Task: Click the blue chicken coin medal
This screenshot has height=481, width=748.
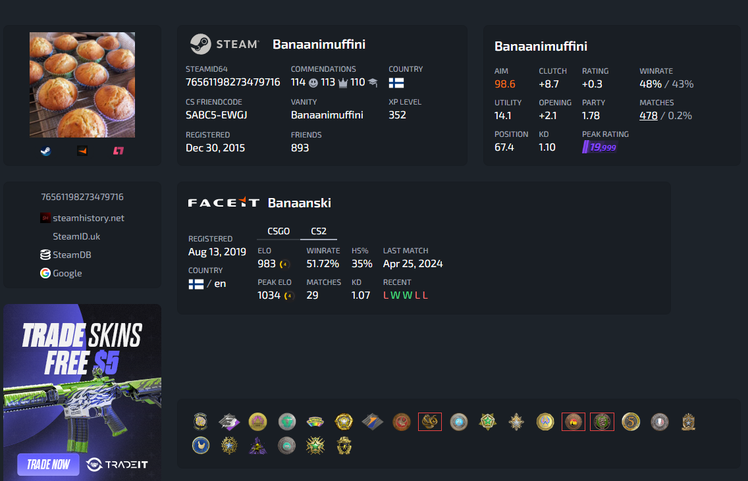Action: point(201,445)
